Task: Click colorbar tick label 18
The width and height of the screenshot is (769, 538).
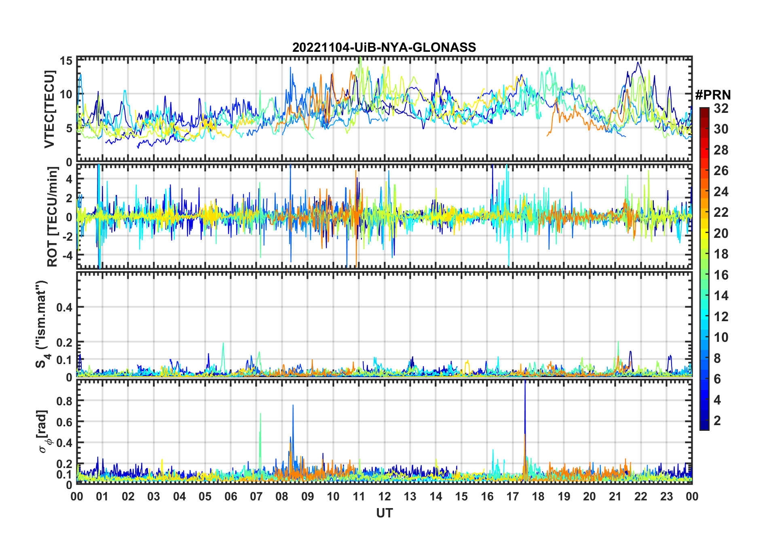Action: 721,254
